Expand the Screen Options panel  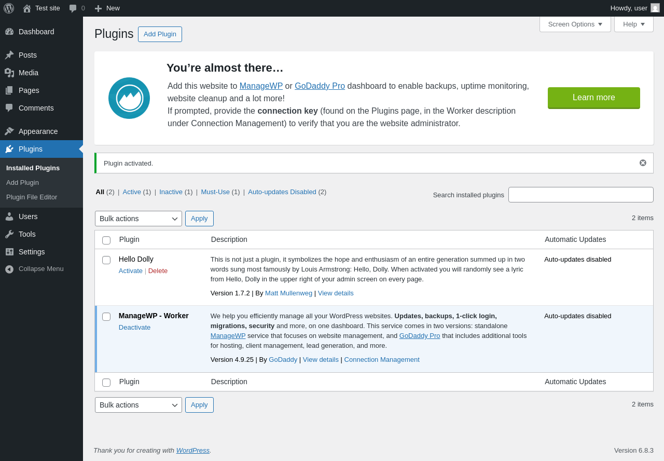click(x=575, y=24)
